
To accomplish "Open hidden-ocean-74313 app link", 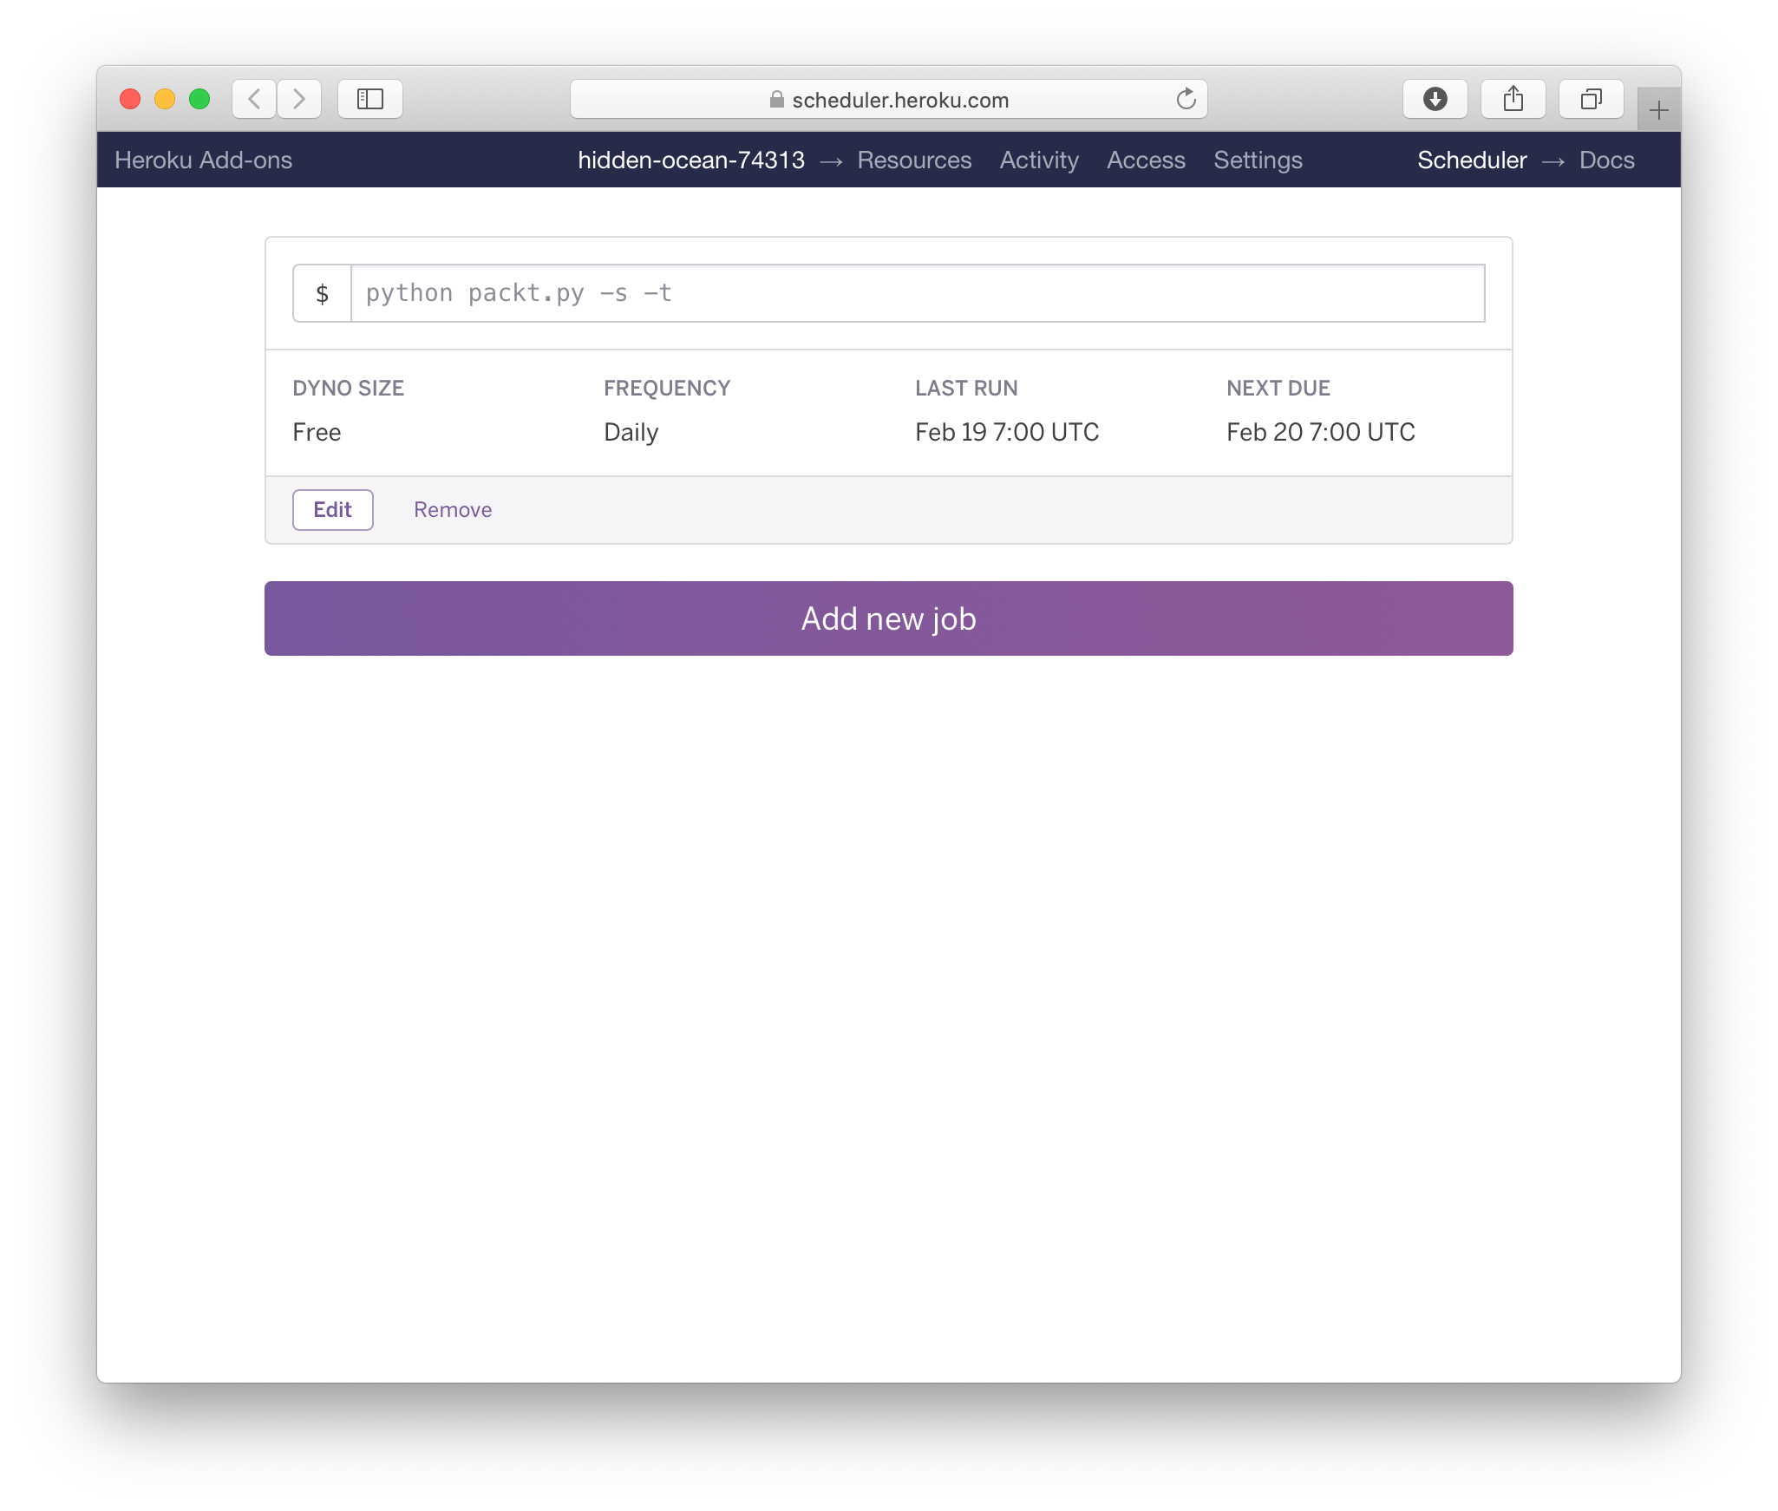I will [691, 160].
